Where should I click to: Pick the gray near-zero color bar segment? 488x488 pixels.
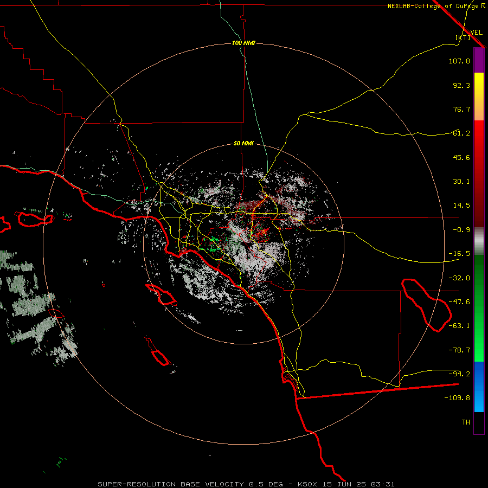click(479, 241)
